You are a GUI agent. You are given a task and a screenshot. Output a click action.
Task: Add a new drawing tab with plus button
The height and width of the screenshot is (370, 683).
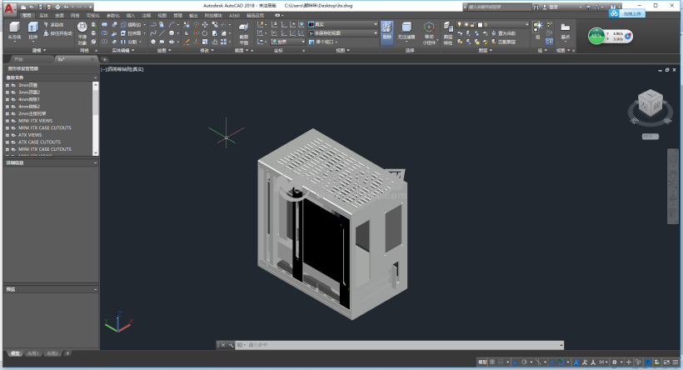pyautogui.click(x=105, y=59)
